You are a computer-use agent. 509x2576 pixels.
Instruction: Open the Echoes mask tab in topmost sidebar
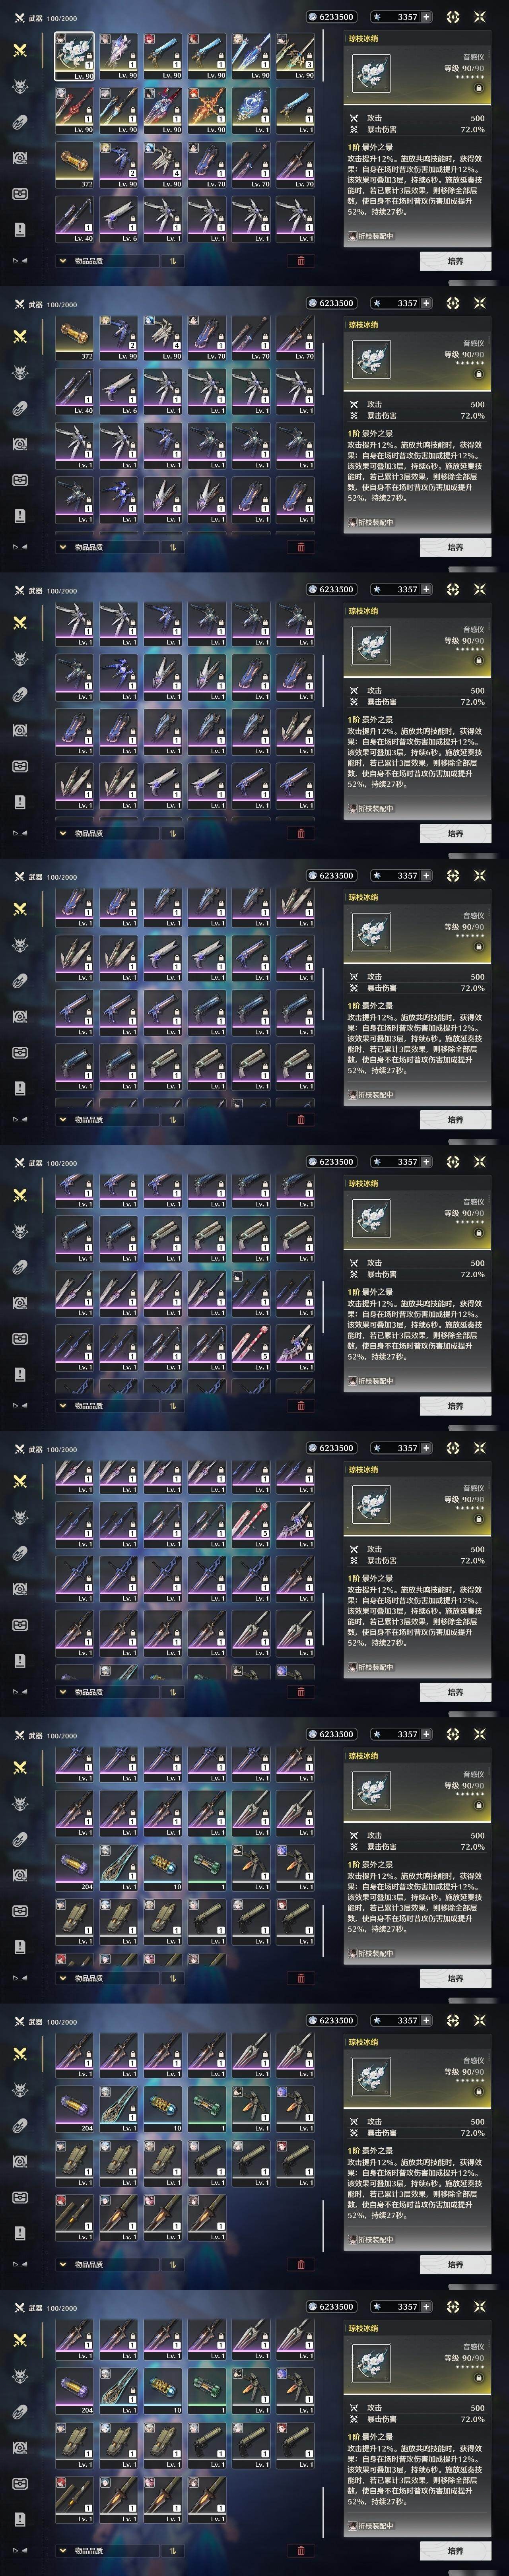20,86
